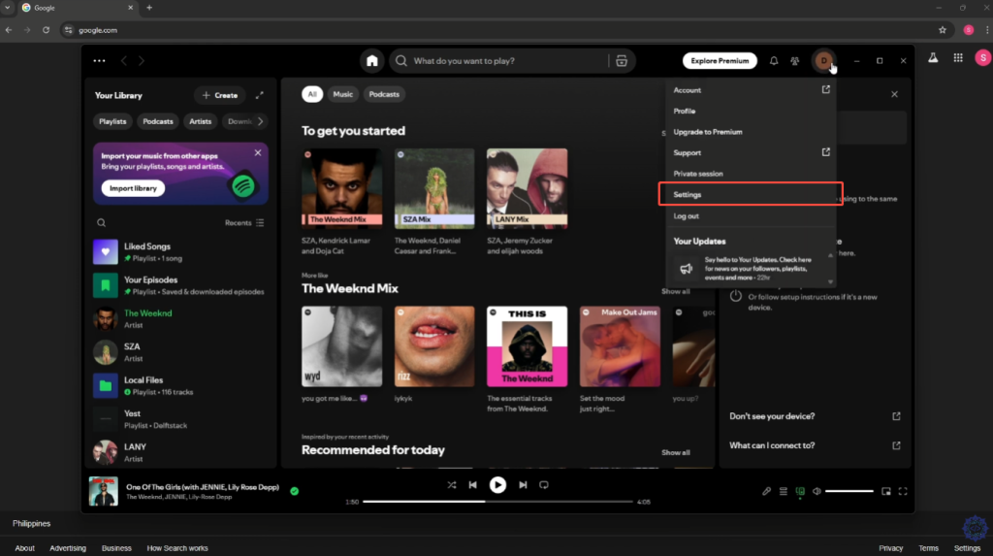Go to Spotify Home button

(371, 61)
